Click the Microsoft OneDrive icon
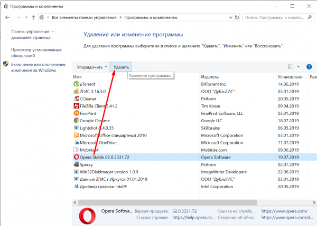Screen dimensions: 317x226 76,143
